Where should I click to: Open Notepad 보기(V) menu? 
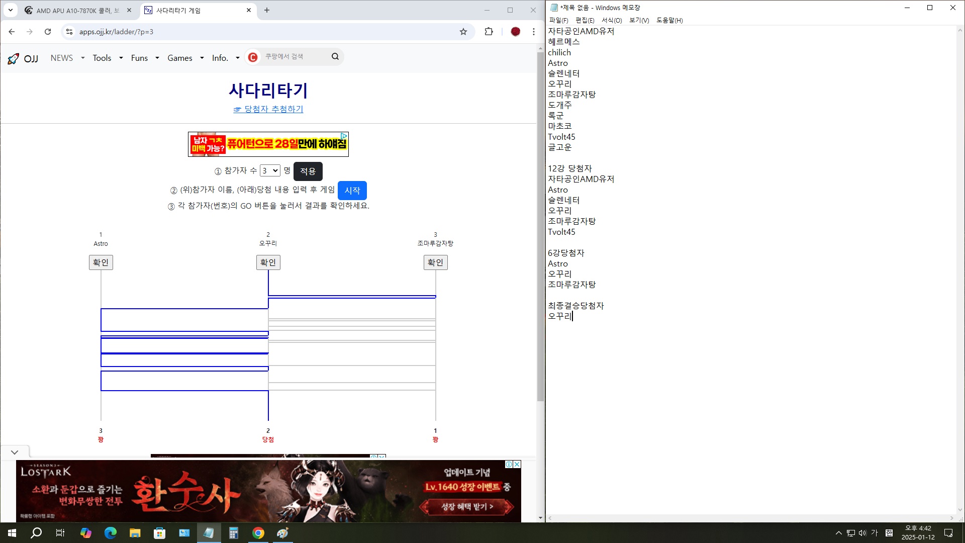639,20
